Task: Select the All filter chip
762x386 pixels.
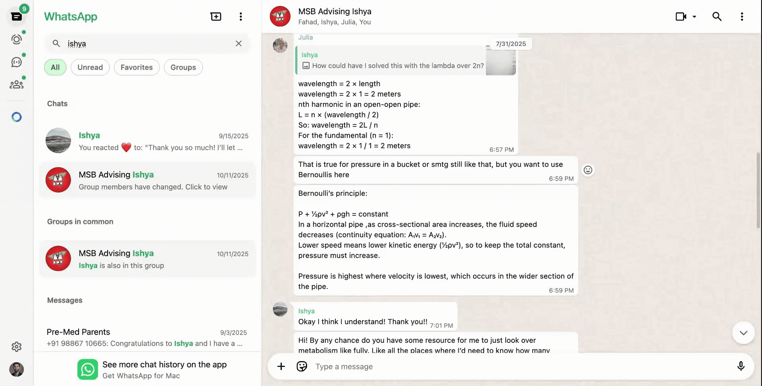Action: (55, 67)
